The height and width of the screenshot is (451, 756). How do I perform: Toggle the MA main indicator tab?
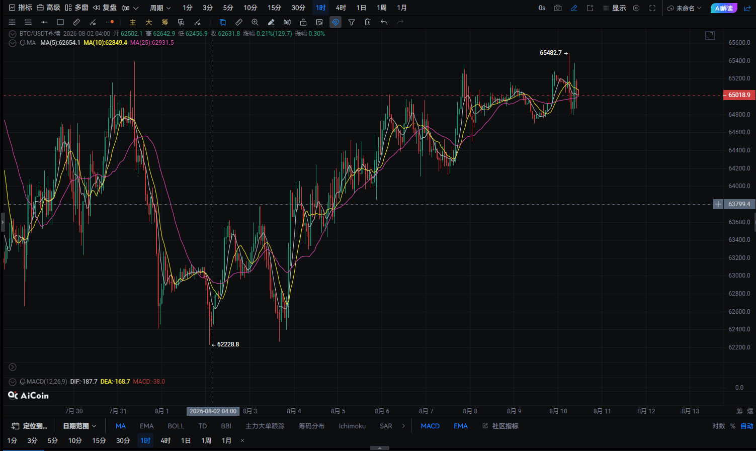pos(121,426)
